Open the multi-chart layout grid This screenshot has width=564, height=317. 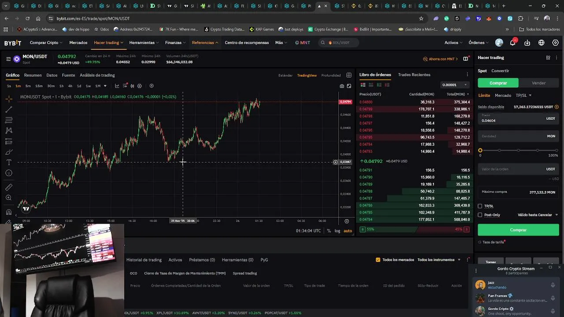click(349, 75)
